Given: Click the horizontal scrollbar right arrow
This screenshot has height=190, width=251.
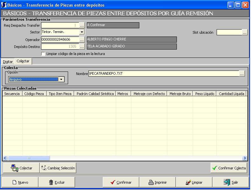Looking at the screenshot, I should [244, 158].
